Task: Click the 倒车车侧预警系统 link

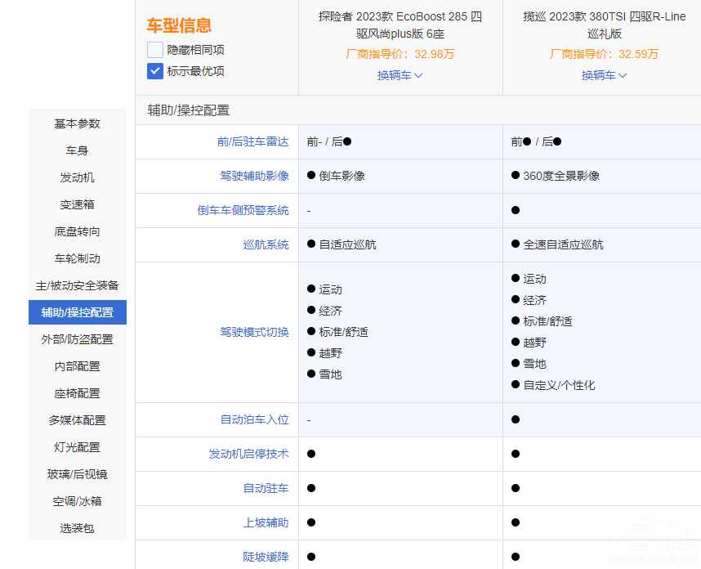Action: (x=243, y=210)
